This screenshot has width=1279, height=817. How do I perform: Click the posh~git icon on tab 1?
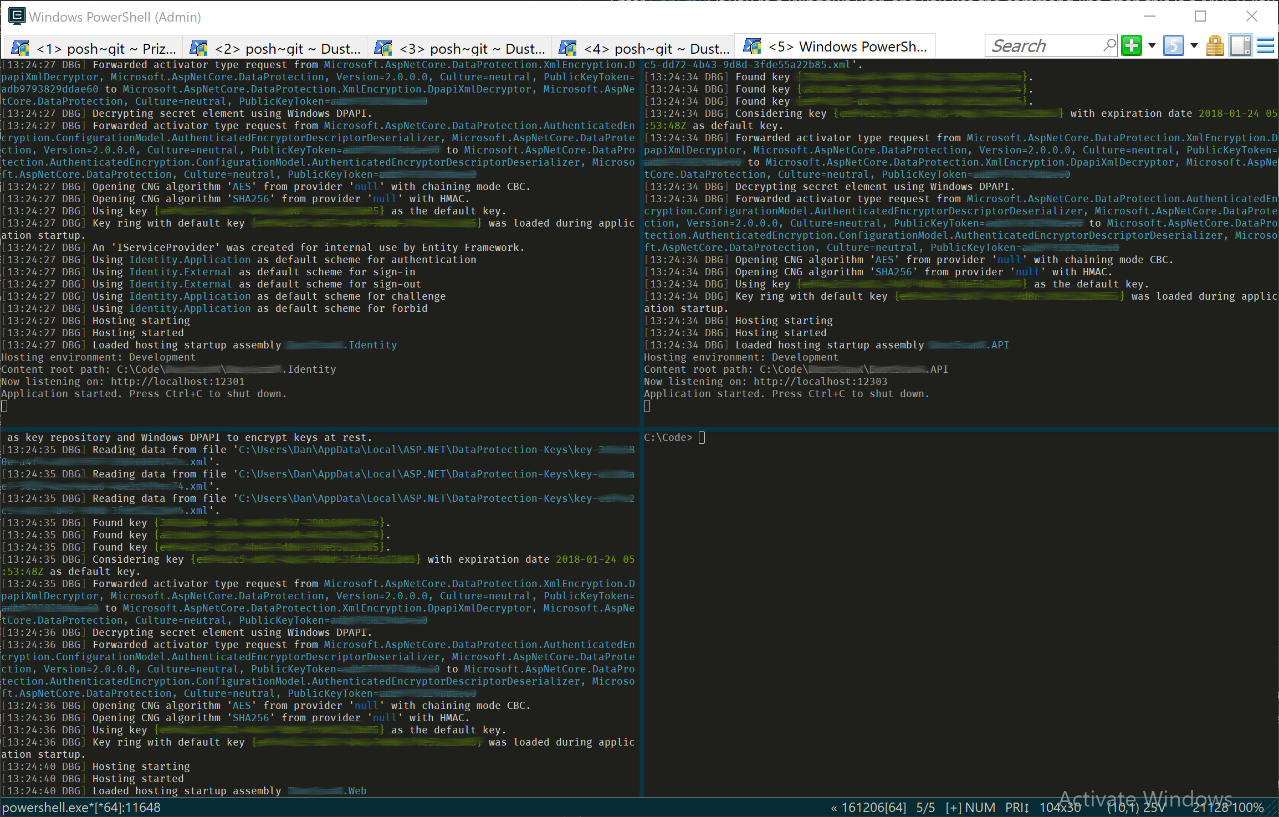(21, 48)
